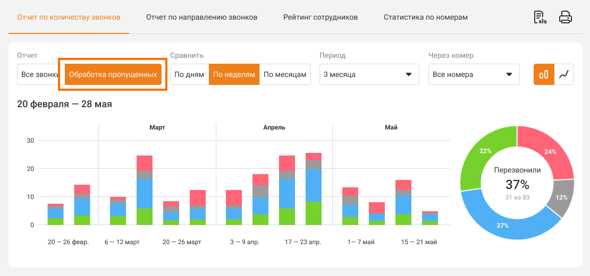590x276 pixels.
Task: Click the gray 12% donut segment
Action: point(563,196)
